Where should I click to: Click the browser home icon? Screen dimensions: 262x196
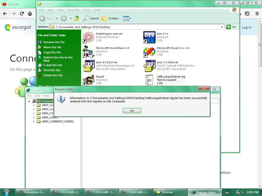coord(30,14)
